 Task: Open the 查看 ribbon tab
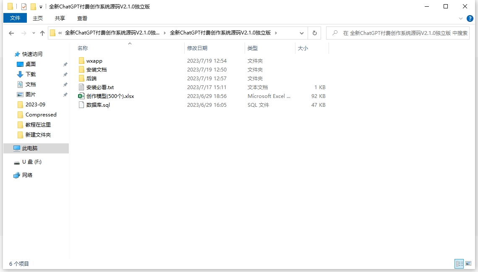pos(82,18)
